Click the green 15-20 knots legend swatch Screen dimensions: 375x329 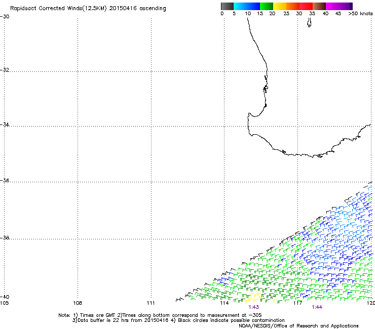(x=267, y=6)
